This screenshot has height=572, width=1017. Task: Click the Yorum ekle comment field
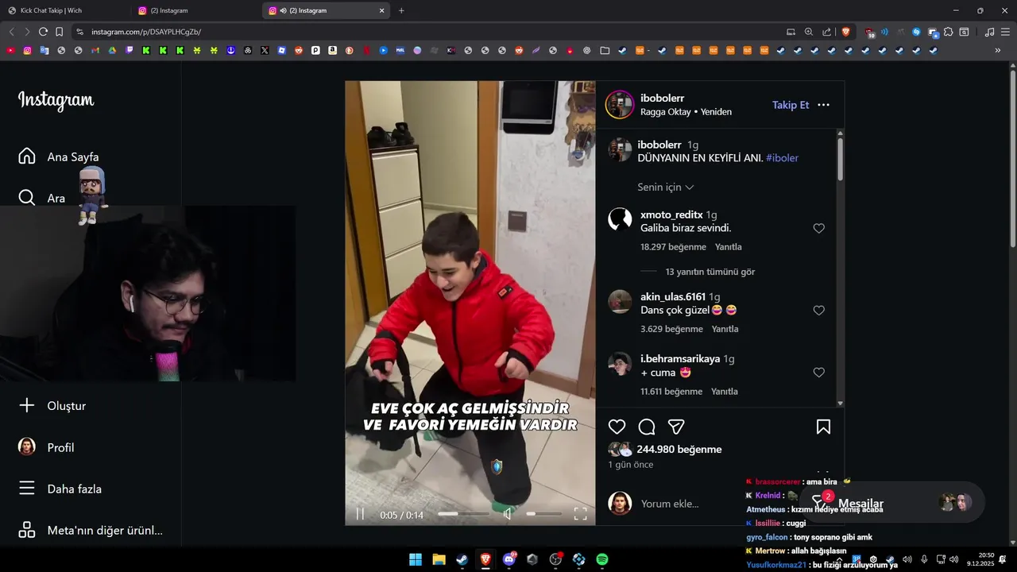670,504
